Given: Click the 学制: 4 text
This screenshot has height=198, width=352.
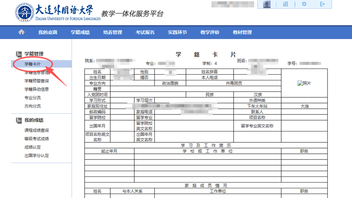Looking at the screenshot, I should pyautogui.click(x=210, y=64).
